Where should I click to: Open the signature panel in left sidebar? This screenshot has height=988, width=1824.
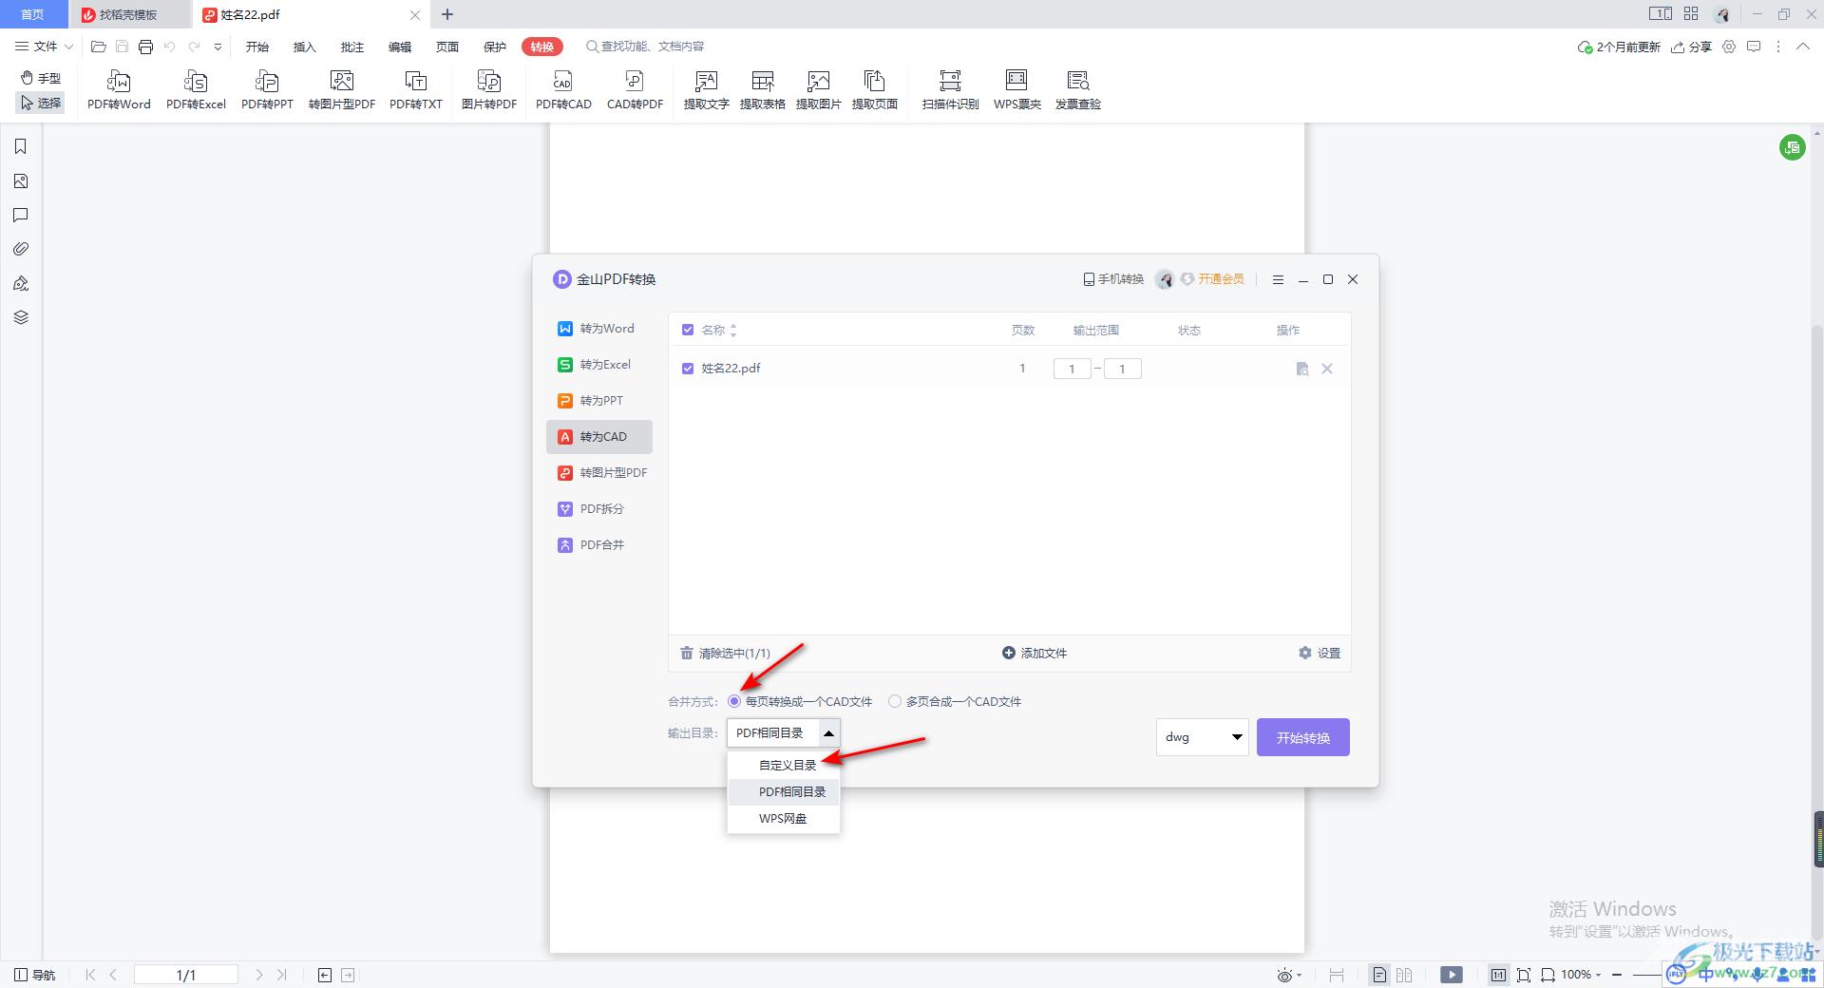pyautogui.click(x=21, y=283)
